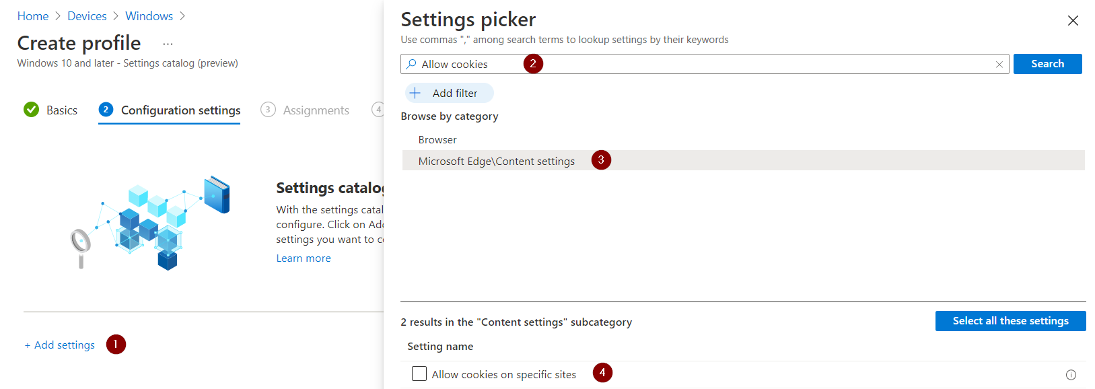Close the Settings picker panel
This screenshot has height=389, width=1095.
(1073, 21)
